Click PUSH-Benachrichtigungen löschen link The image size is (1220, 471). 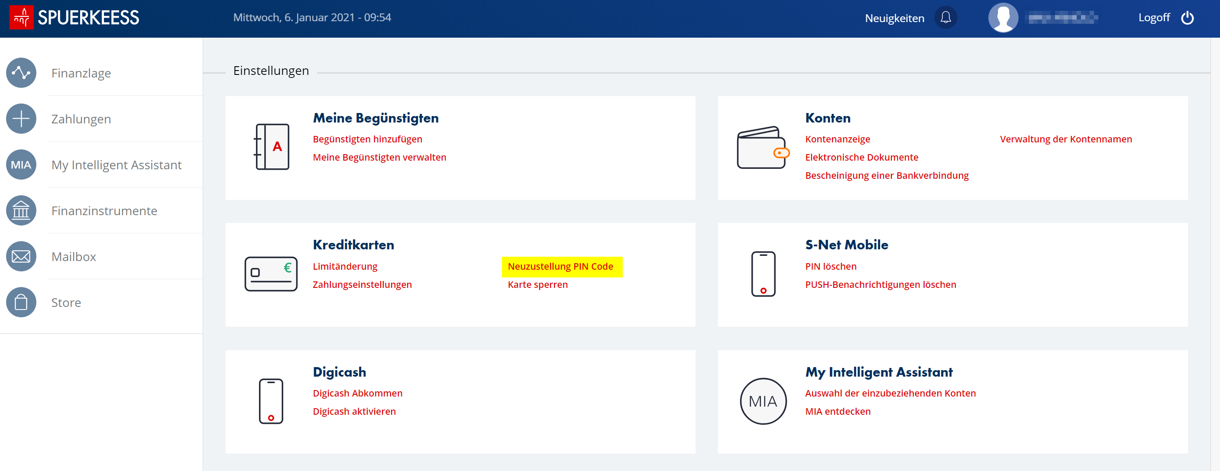pyautogui.click(x=880, y=284)
